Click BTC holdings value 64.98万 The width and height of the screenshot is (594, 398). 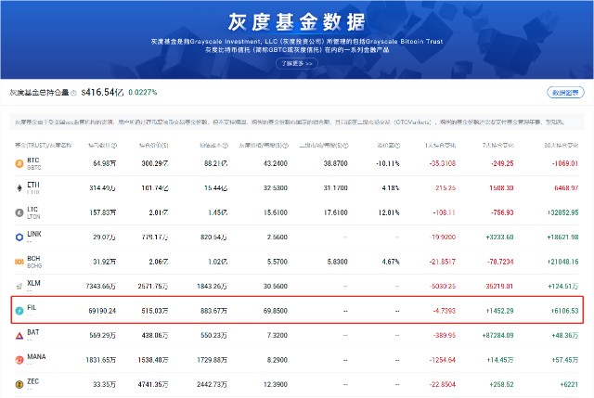click(104, 163)
